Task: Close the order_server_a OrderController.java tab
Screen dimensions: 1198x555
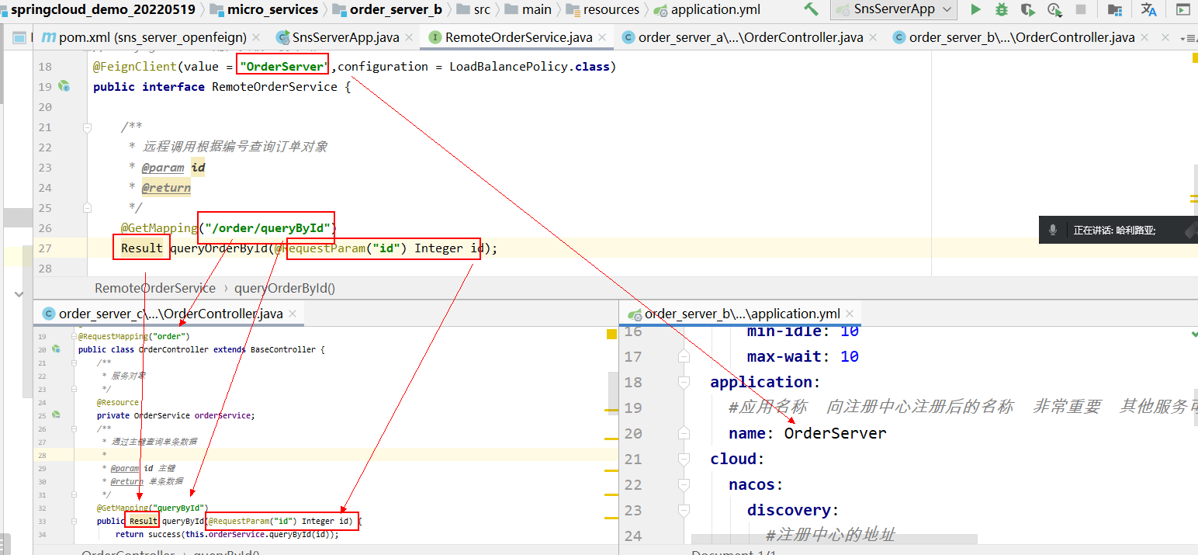Action: tap(873, 37)
